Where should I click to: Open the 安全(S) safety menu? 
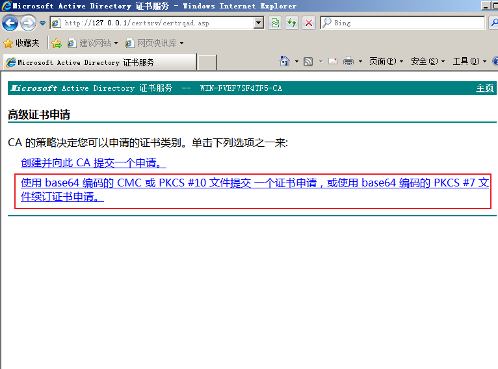point(428,61)
